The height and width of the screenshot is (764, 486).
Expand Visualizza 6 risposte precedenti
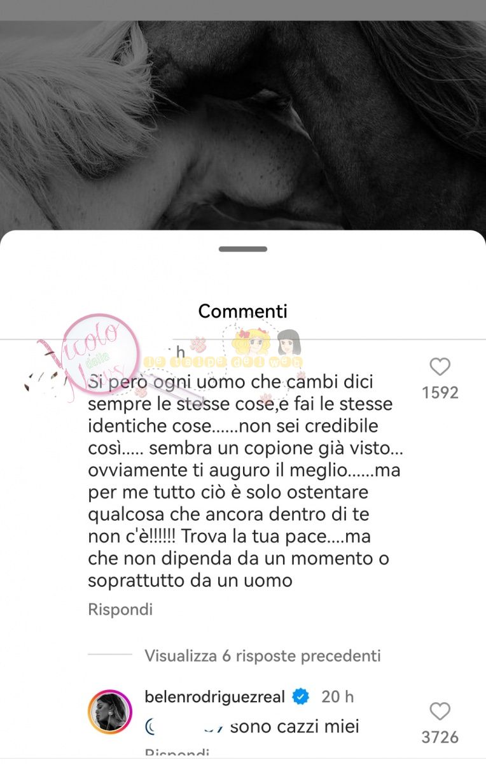click(x=263, y=656)
